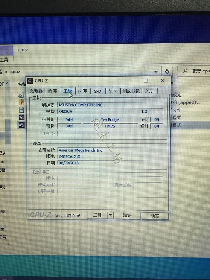
Task: Select the text document file icon
Action: click(x=21, y=110)
